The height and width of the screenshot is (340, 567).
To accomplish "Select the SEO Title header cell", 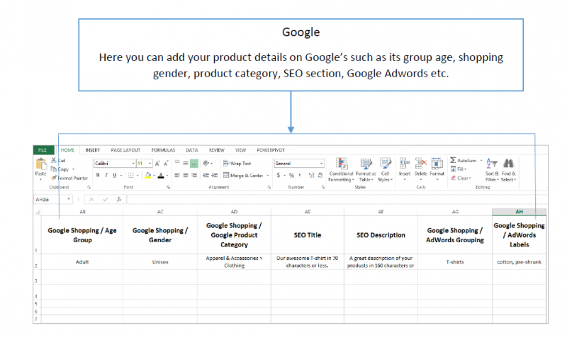I will (x=308, y=235).
